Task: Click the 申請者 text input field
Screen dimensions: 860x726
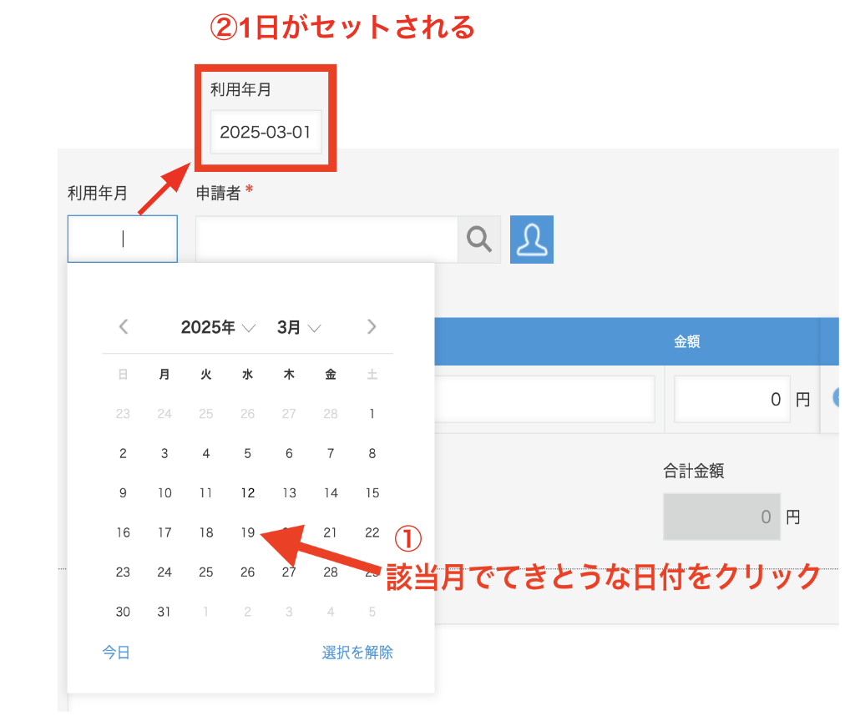Action: pos(326,239)
